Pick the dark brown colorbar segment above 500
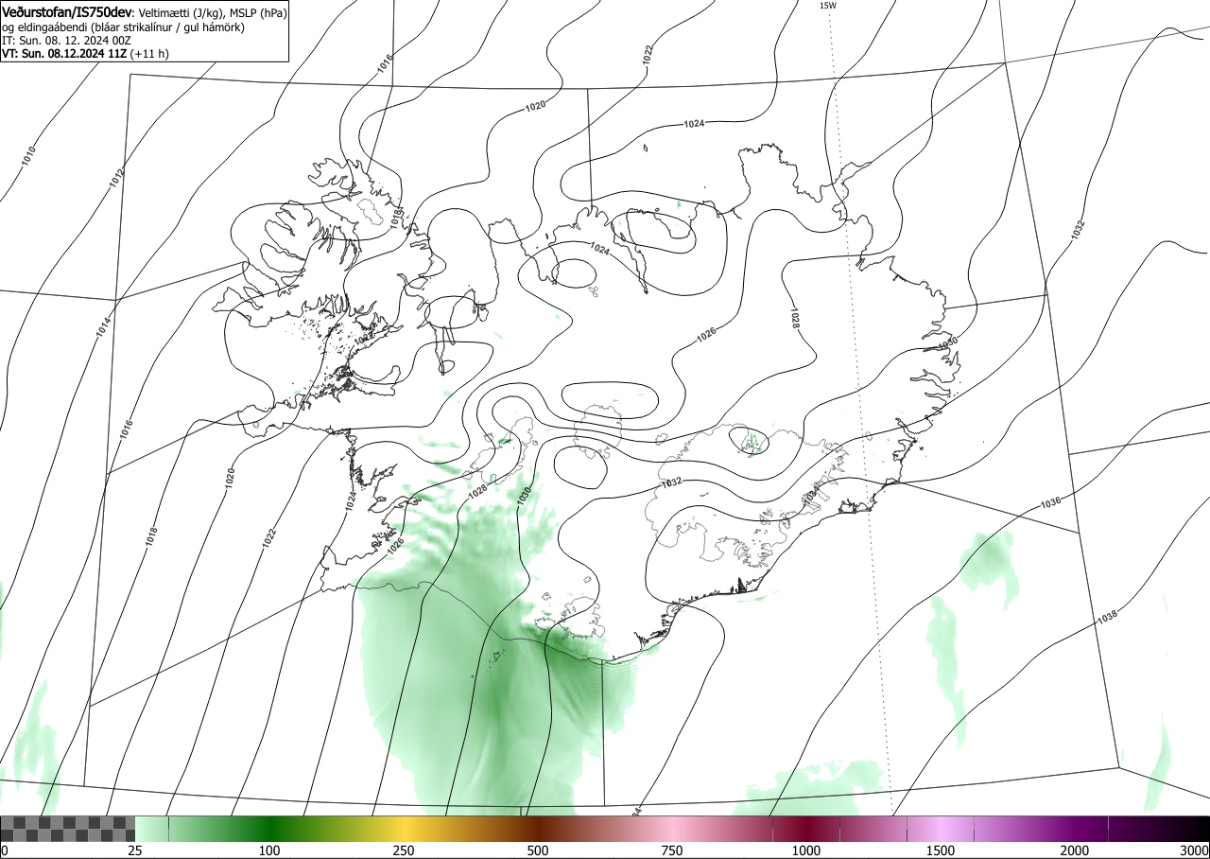This screenshot has width=1210, height=859. (538, 830)
